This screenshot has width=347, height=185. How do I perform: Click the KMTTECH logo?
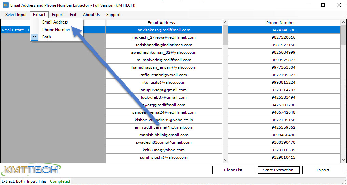(x=31, y=170)
